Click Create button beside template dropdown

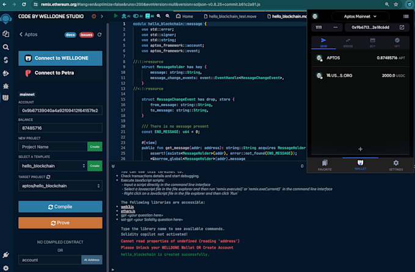95,166
